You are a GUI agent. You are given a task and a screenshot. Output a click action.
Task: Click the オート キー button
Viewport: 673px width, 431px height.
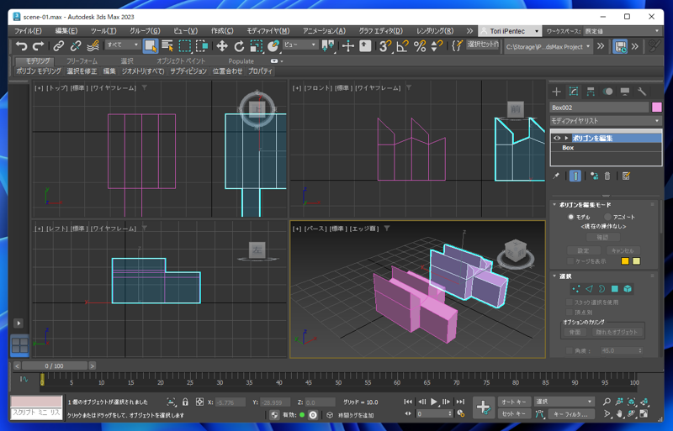pos(514,402)
